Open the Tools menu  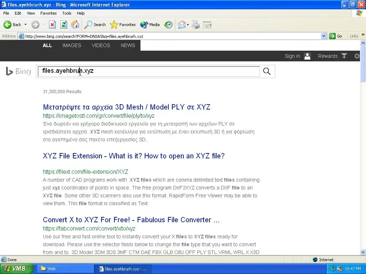click(67, 13)
